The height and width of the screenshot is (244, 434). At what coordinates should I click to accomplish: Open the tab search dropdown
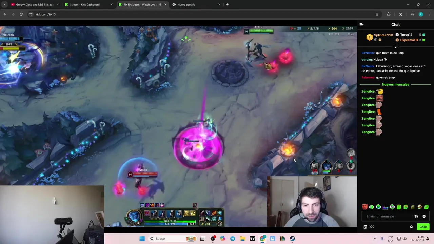[4, 5]
